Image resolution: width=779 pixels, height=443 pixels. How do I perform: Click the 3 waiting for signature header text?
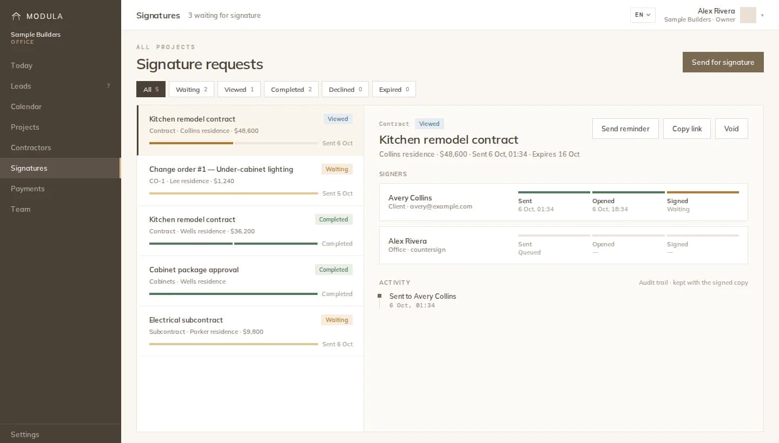click(x=225, y=16)
